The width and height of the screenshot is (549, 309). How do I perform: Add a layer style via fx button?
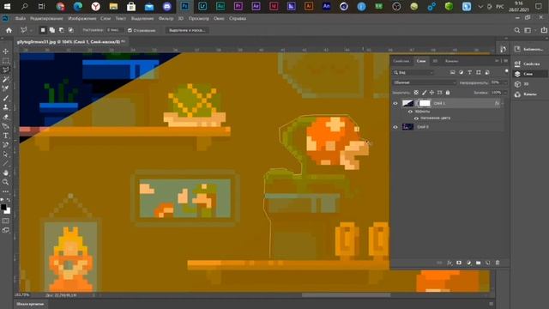449,263
